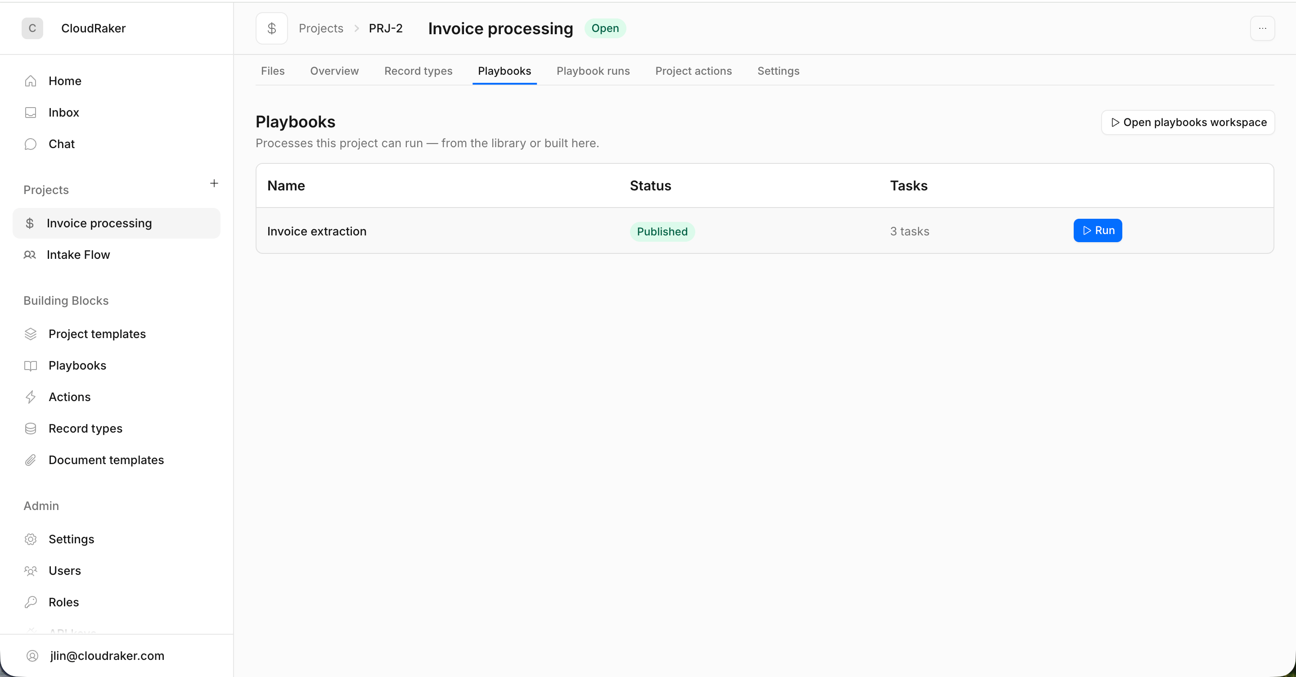The image size is (1296, 677).
Task: Click the Home house icon in sidebar
Action: [x=31, y=81]
